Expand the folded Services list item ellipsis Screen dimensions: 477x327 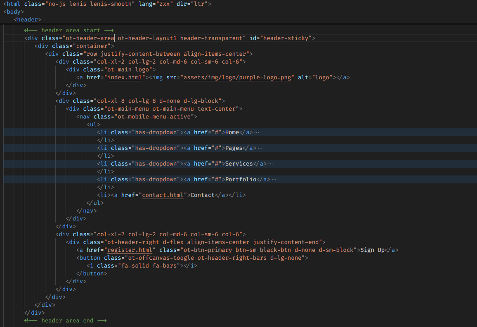click(x=270, y=164)
